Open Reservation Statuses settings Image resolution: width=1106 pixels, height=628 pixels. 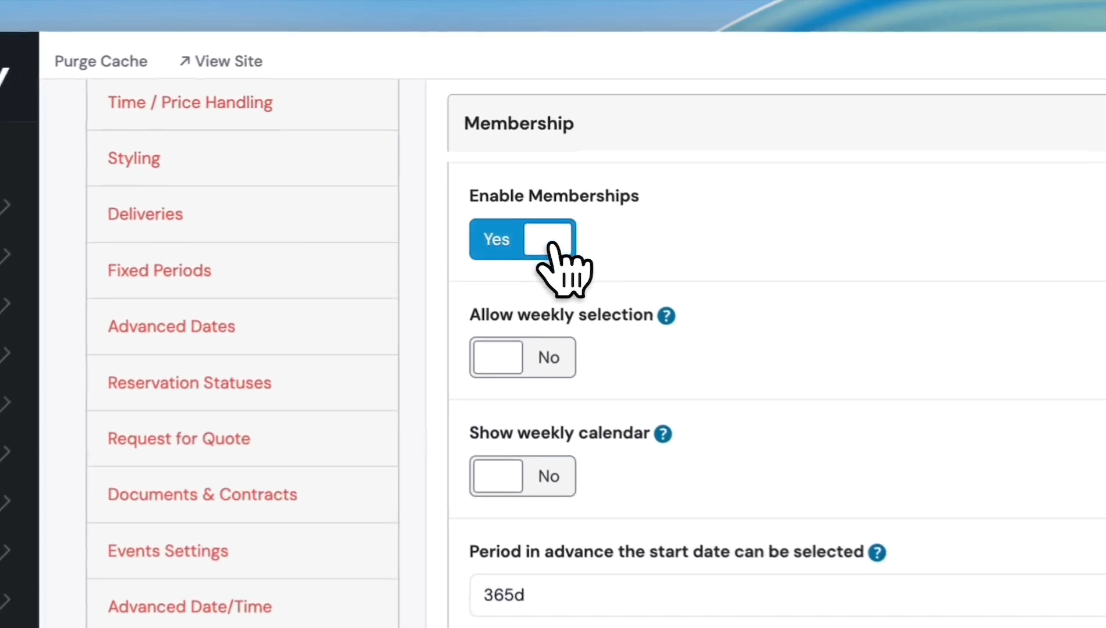[190, 383]
